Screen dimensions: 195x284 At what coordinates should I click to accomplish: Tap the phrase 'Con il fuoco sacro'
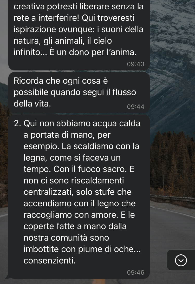pyautogui.click(x=90, y=169)
